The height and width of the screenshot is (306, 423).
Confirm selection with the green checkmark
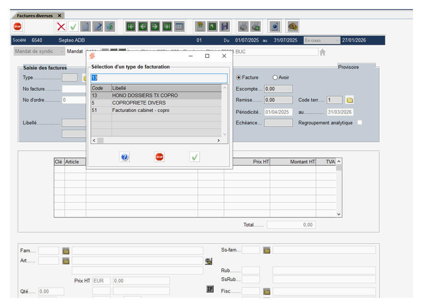click(195, 157)
